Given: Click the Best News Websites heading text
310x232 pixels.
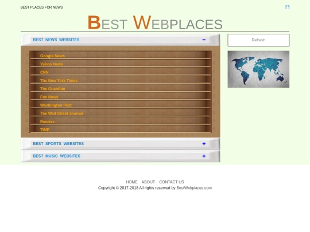Looking at the screenshot, I should click(56, 40).
